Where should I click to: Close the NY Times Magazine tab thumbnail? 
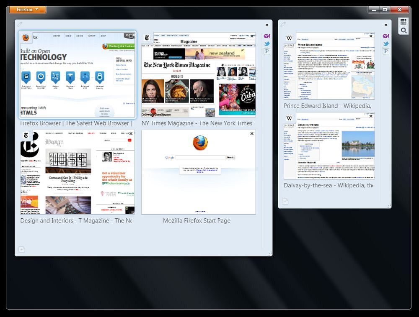(x=252, y=36)
